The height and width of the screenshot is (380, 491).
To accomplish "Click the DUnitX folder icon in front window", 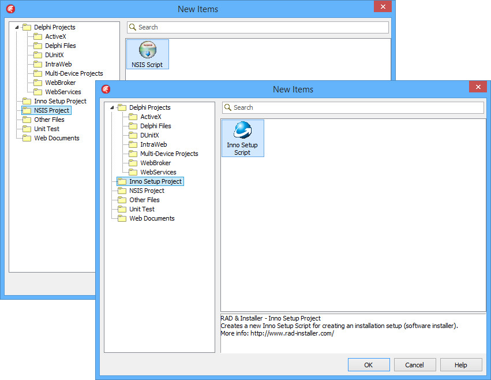I will tap(133, 135).
